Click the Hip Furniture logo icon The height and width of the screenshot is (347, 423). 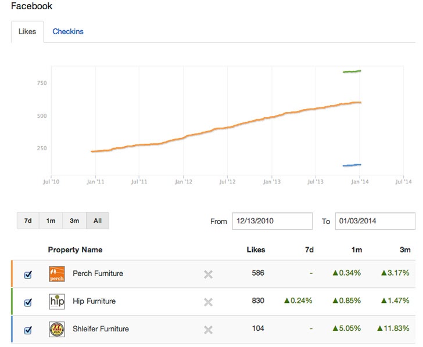coord(57,302)
